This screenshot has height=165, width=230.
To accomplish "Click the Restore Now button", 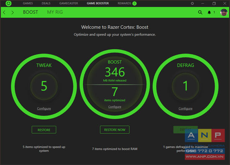I will [x=115, y=130].
